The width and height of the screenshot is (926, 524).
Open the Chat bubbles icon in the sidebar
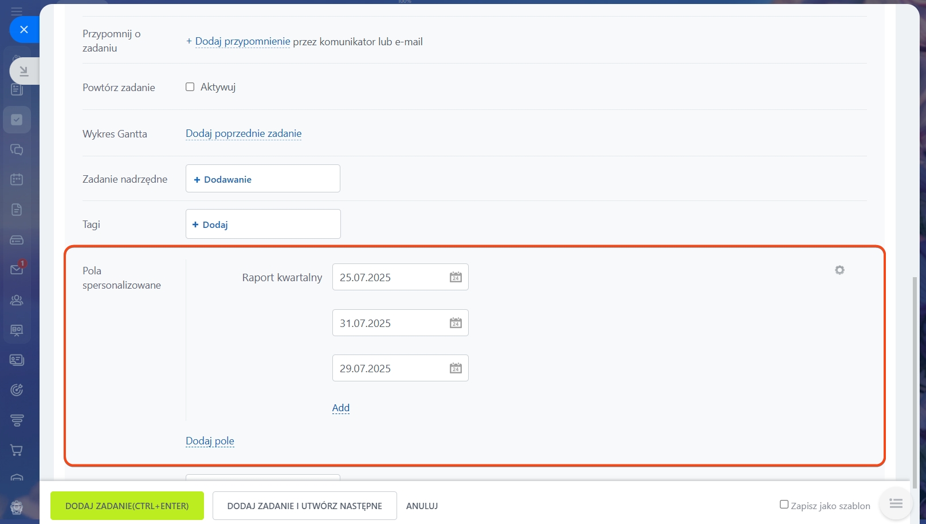point(17,149)
